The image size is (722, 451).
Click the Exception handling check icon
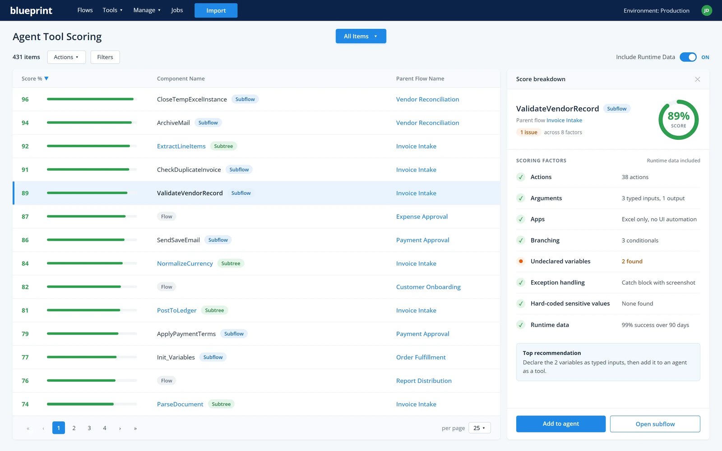point(521,282)
